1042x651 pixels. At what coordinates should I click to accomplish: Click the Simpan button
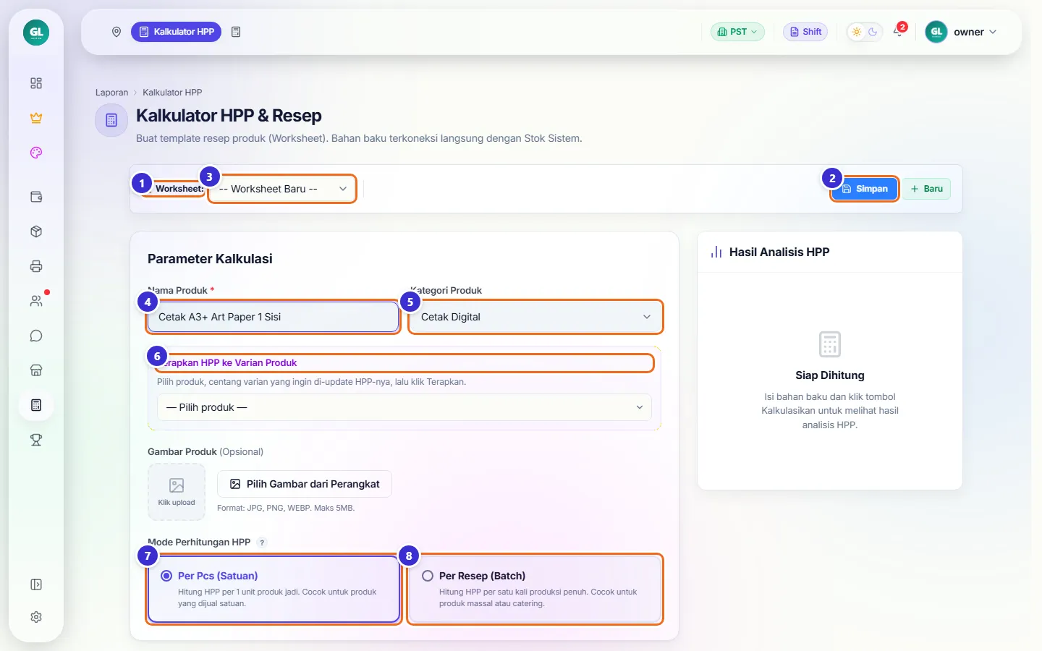pyautogui.click(x=865, y=189)
